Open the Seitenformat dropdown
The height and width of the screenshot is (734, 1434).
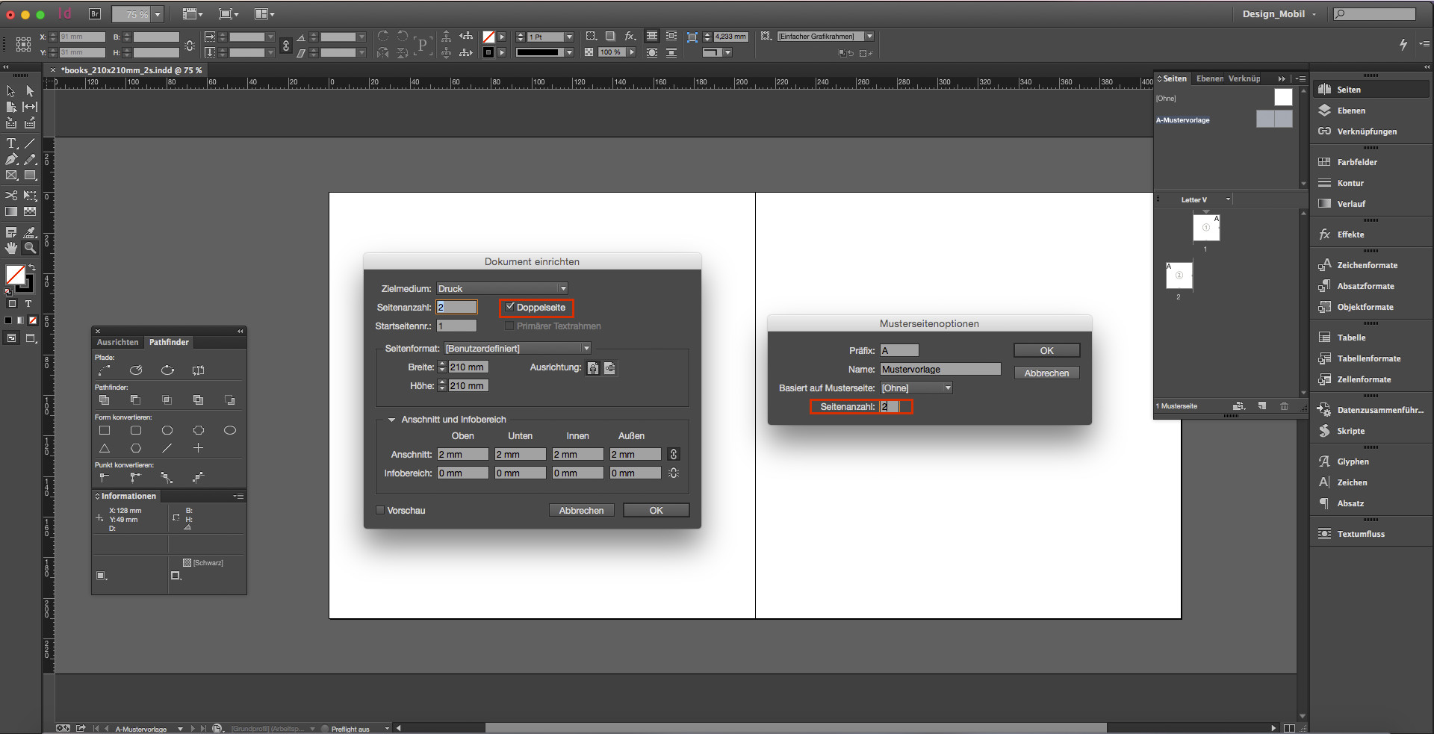point(586,348)
